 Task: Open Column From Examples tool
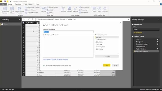pyautogui.click(x=5, y=10)
